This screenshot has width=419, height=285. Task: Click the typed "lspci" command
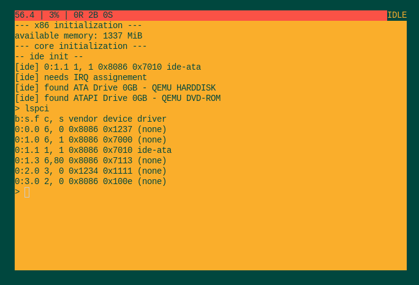pyautogui.click(x=37, y=109)
